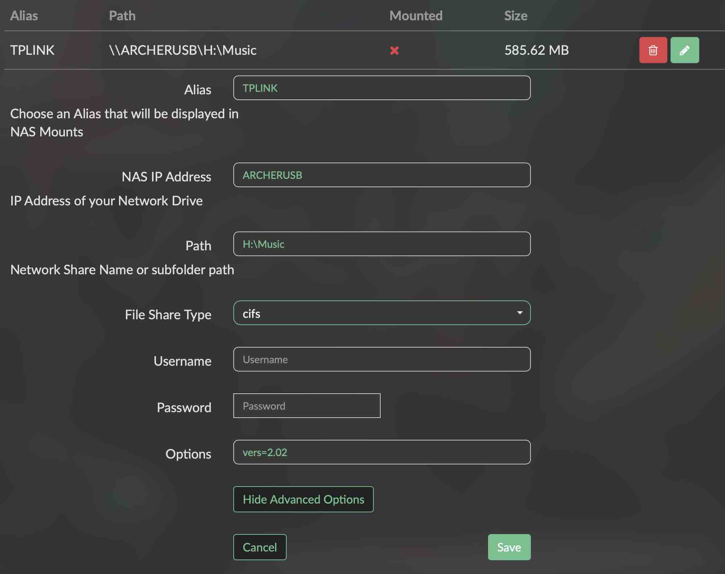The image size is (725, 574).
Task: Click the Password input field
Action: pyautogui.click(x=307, y=406)
